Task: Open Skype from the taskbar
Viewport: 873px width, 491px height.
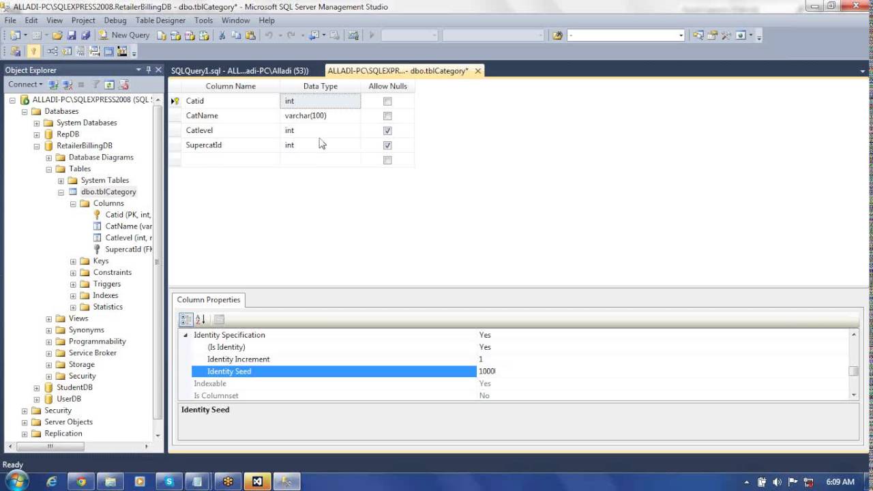Action: pyautogui.click(x=169, y=481)
